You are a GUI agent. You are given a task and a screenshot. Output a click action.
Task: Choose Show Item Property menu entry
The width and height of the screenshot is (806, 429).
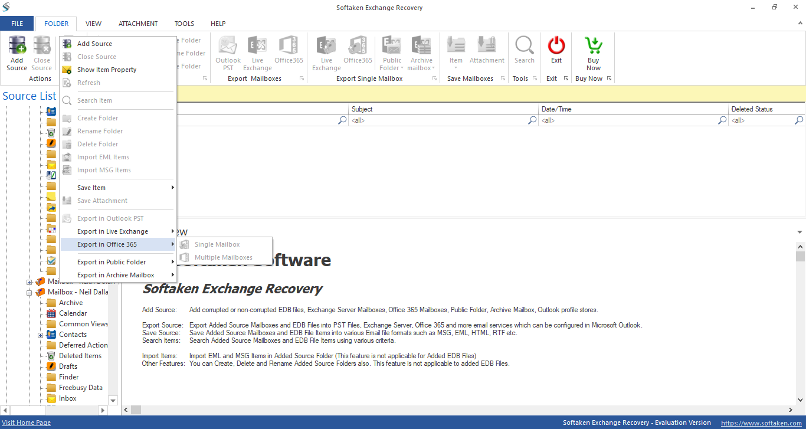click(x=118, y=70)
